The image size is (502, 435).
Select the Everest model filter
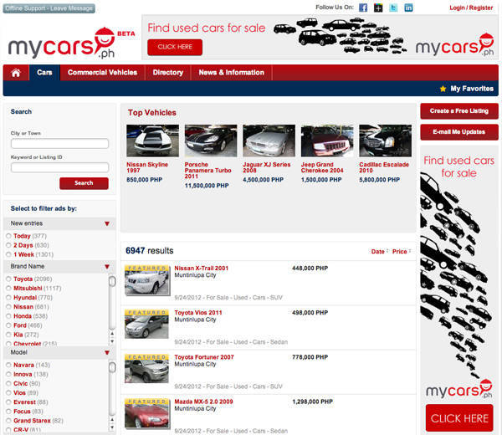point(8,402)
